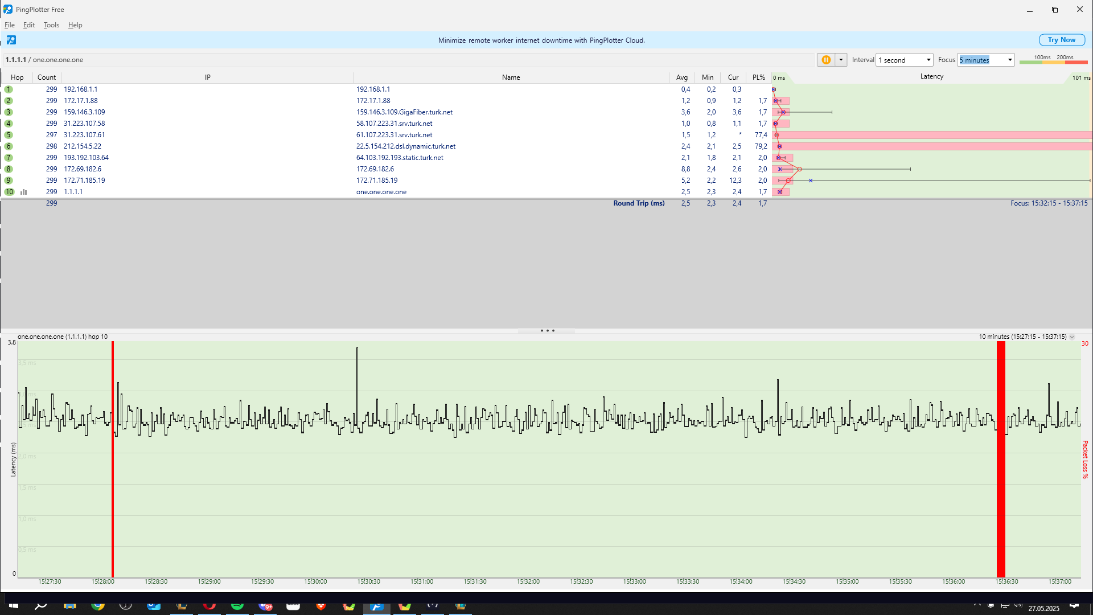Image resolution: width=1093 pixels, height=615 pixels.
Task: Pause the trace with the orange pause button
Action: click(x=826, y=60)
